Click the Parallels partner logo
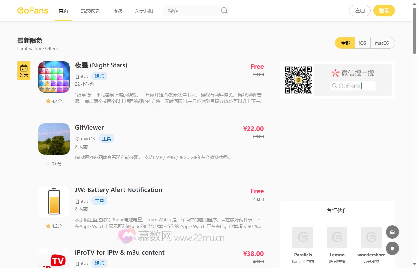Screen dimensions: 417x268 (x=303, y=237)
